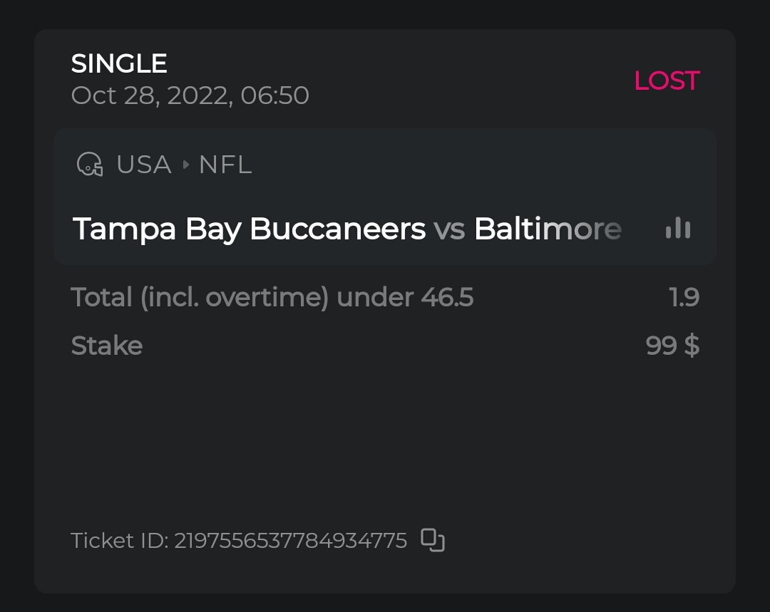Click the arrow between USA and NFL
The image size is (770, 612).
click(x=186, y=165)
